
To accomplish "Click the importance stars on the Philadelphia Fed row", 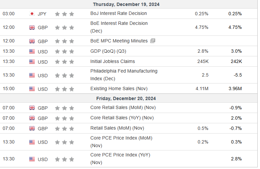I will (64, 75).
